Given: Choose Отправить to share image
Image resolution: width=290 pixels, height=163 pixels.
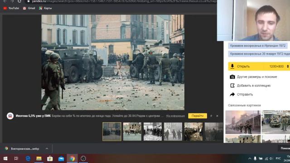Looking at the screenshot, I should coord(245,95).
